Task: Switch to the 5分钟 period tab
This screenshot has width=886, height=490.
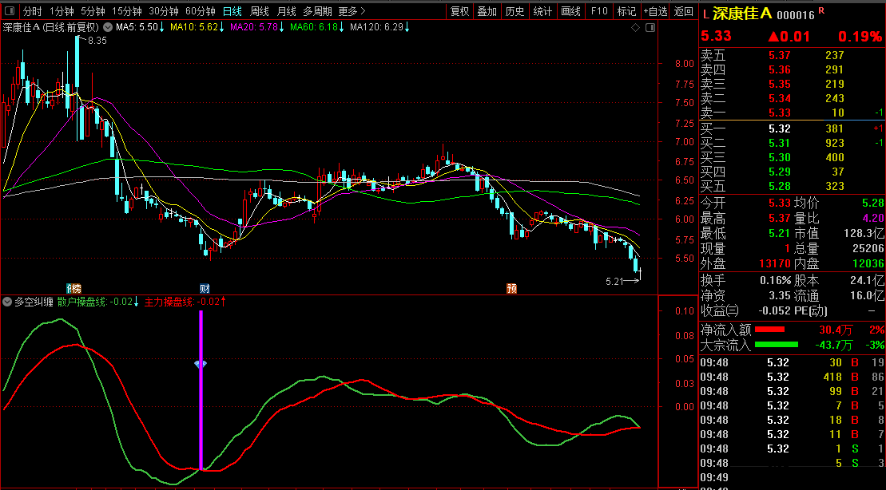Action: coord(93,11)
